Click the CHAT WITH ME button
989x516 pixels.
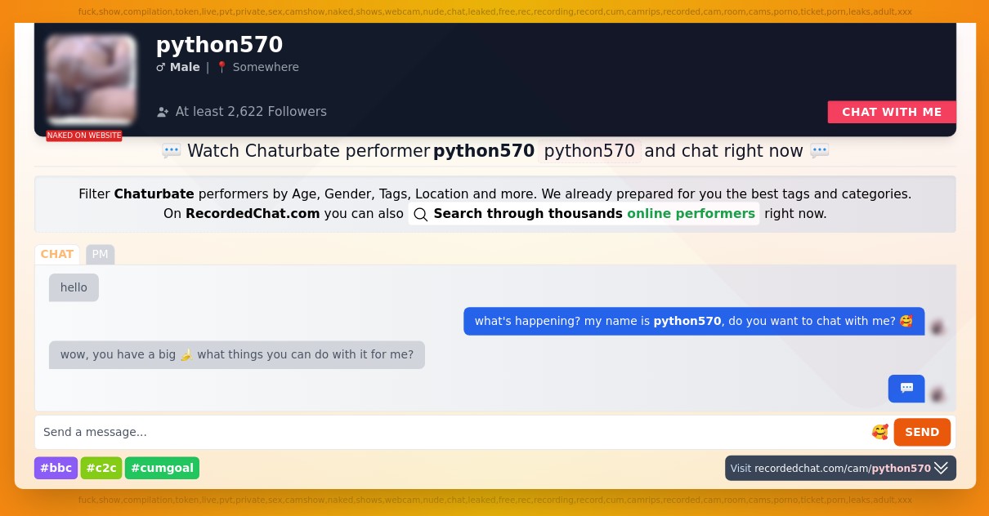892,112
